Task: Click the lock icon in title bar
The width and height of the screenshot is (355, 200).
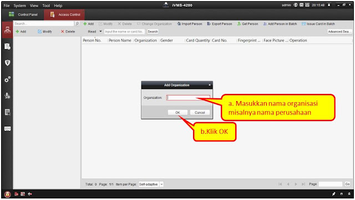Action: (329, 5)
